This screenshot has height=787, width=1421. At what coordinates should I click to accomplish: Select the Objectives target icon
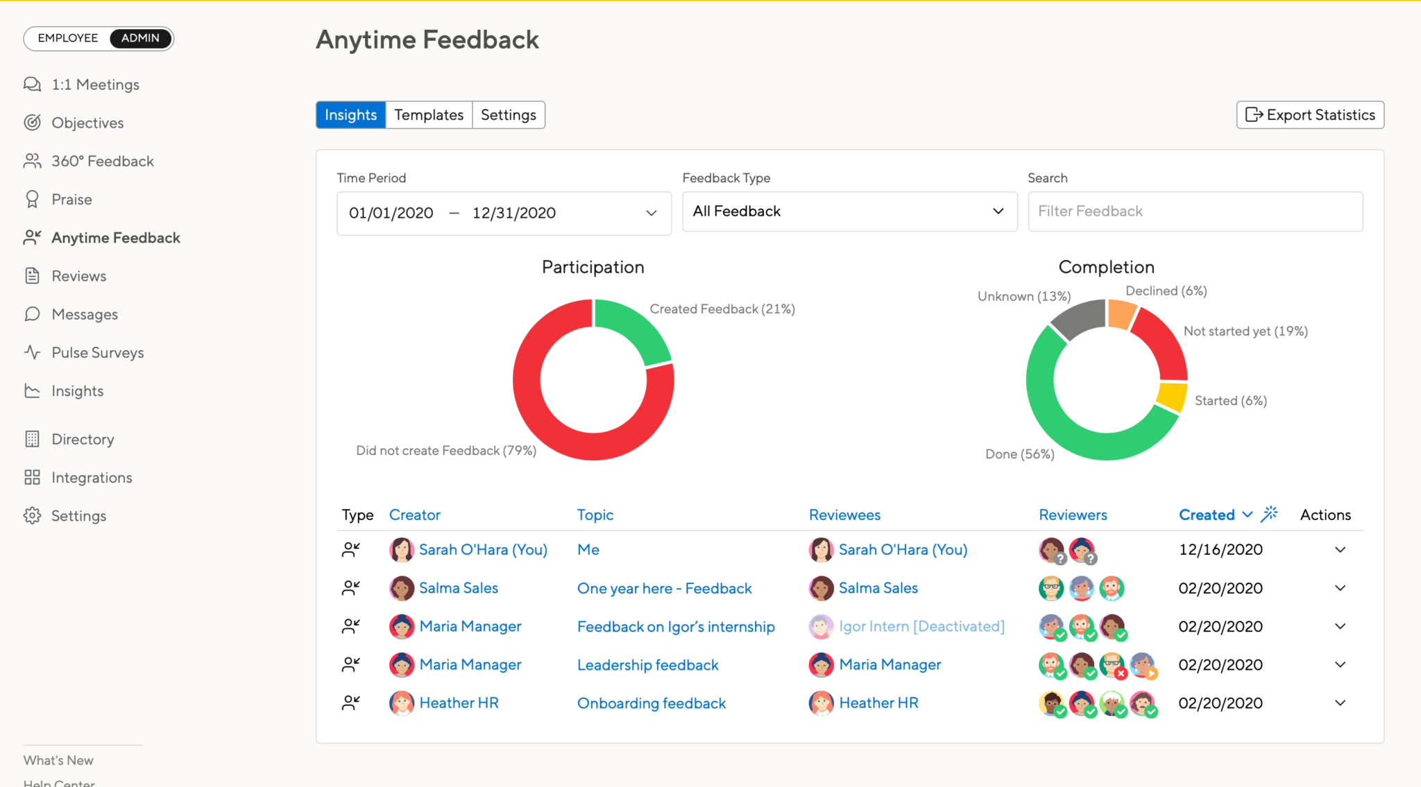[x=32, y=122]
